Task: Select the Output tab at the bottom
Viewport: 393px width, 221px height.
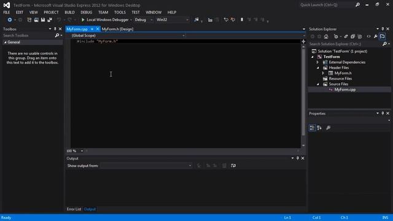Action: click(x=90, y=209)
